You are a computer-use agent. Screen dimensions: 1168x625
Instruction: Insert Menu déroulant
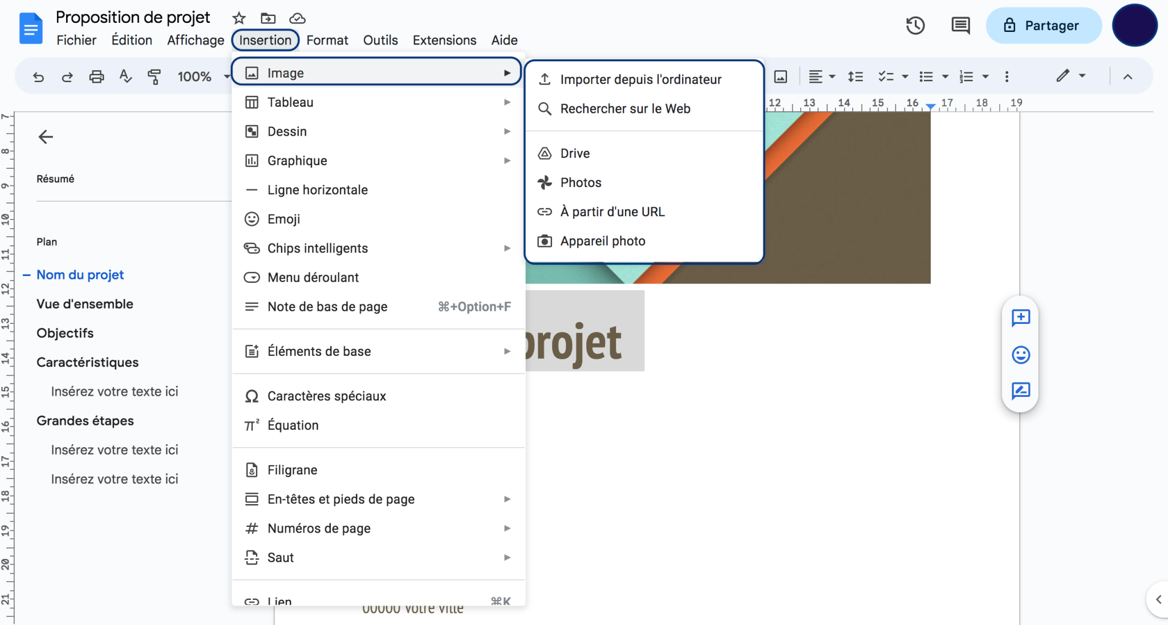(x=378, y=277)
